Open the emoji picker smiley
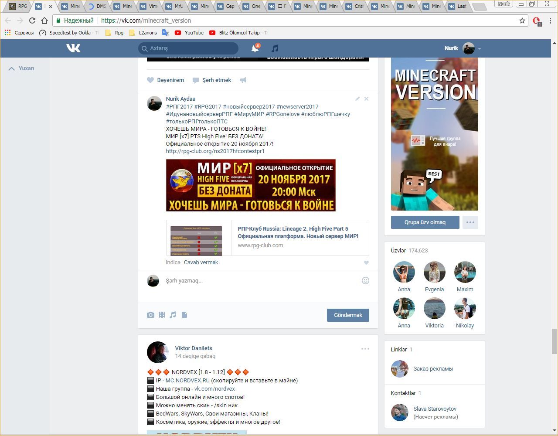The height and width of the screenshot is (436, 558). click(366, 281)
